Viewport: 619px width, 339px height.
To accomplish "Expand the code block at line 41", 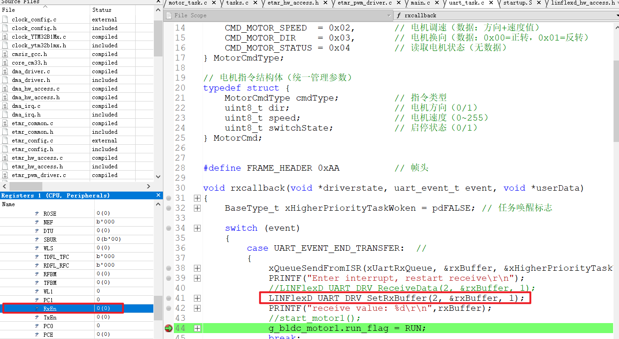I will click(197, 298).
